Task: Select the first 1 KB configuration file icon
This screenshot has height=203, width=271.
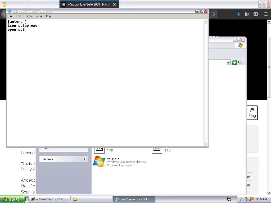Action: point(99,150)
